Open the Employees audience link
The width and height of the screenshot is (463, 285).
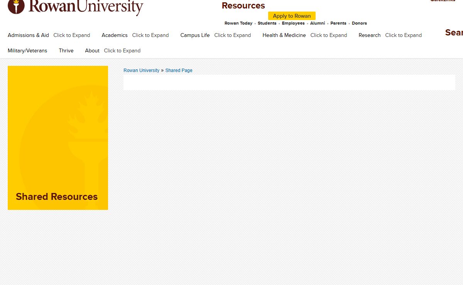coord(293,23)
